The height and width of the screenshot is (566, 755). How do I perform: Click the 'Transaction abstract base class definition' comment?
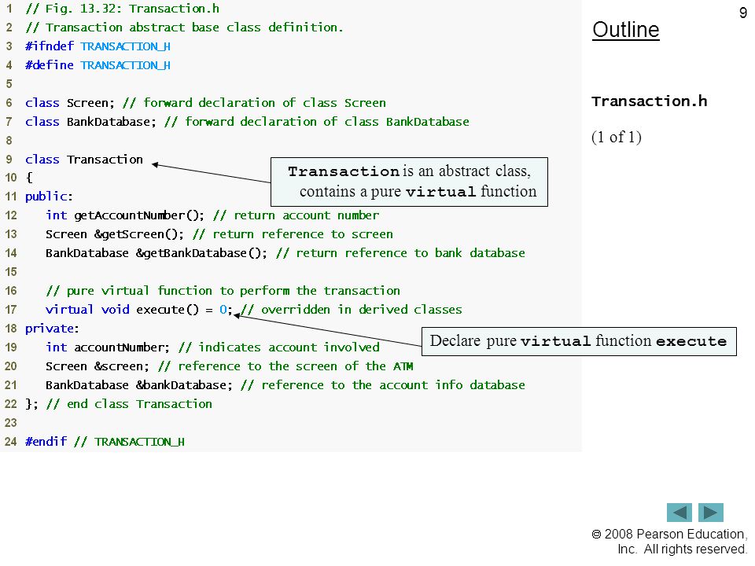point(184,28)
